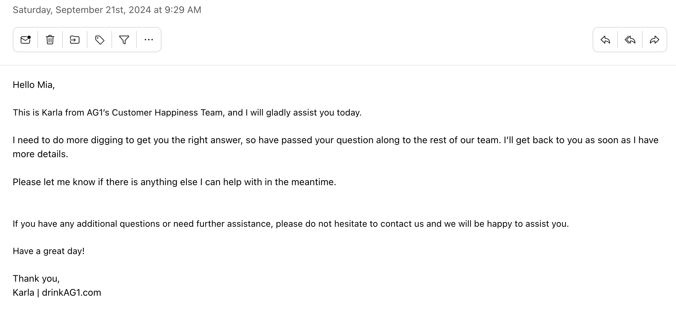
Task: Select the 'Hello Mia' greeting line
Action: [33, 85]
